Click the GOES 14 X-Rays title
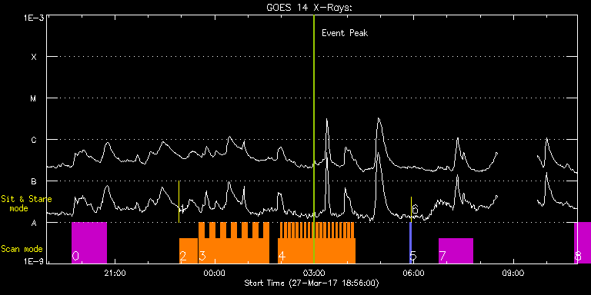 click(309, 8)
